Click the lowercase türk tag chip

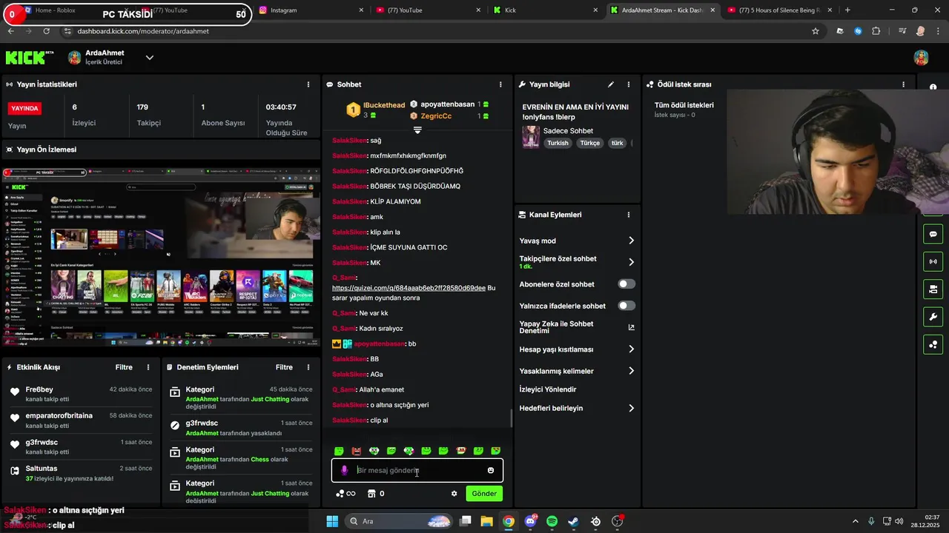[x=617, y=143]
